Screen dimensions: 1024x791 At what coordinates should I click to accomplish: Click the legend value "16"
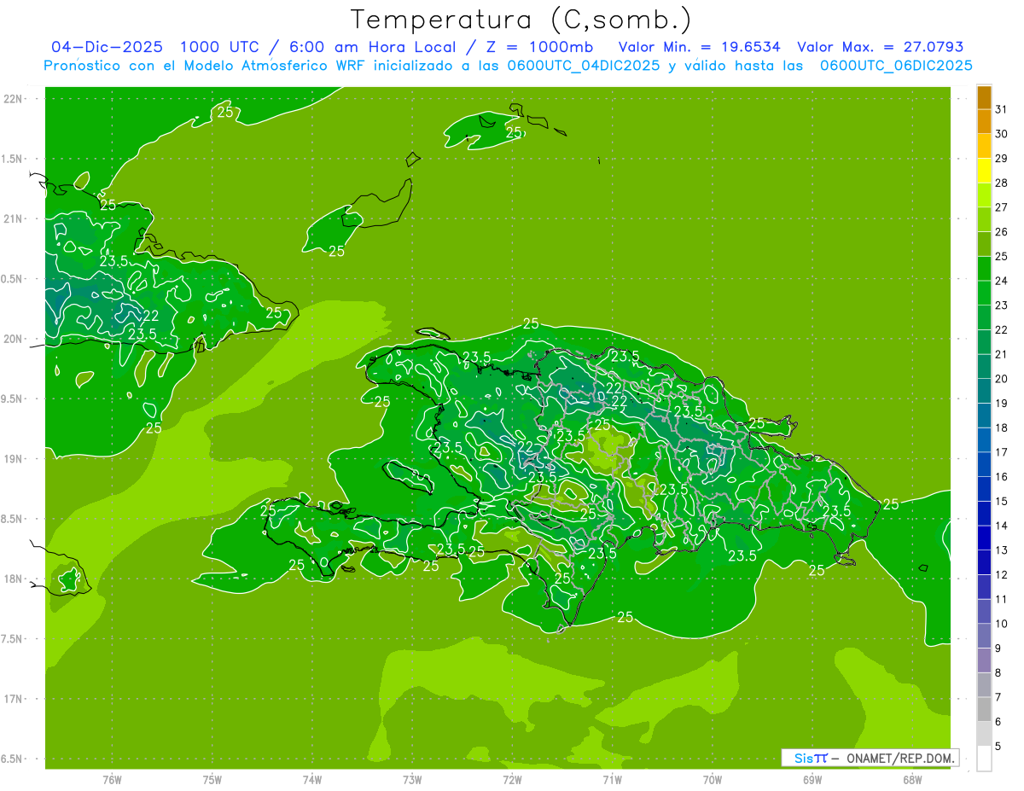[1001, 477]
